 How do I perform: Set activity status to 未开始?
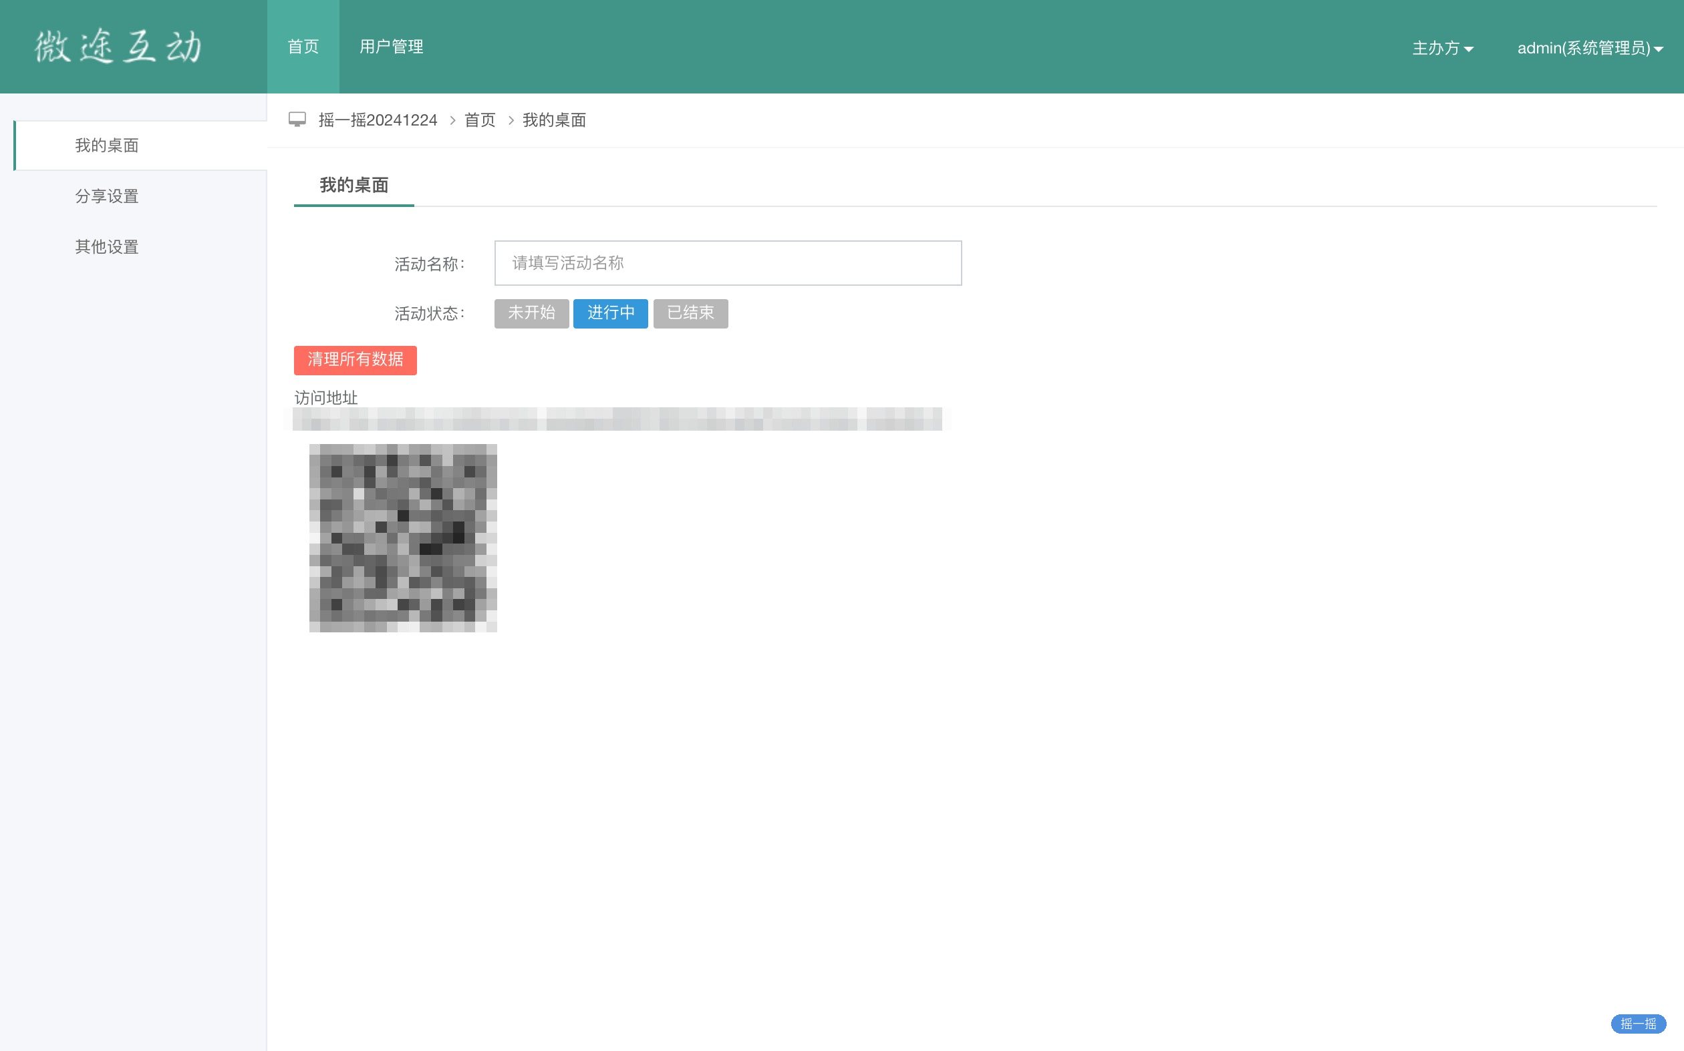coord(531,313)
